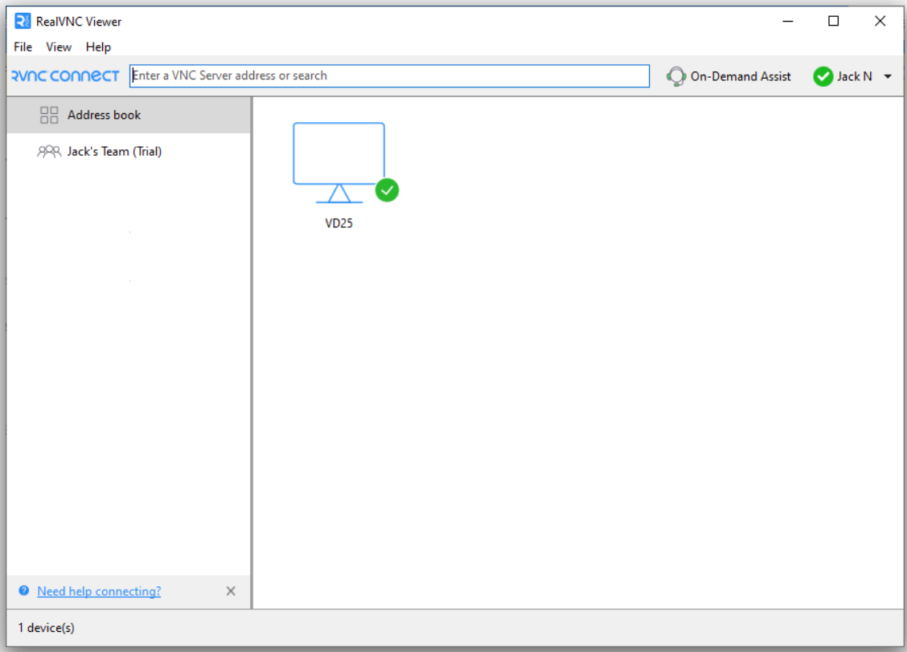This screenshot has width=907, height=652.
Task: Click the RVNC Connect logo
Action: pyautogui.click(x=65, y=75)
